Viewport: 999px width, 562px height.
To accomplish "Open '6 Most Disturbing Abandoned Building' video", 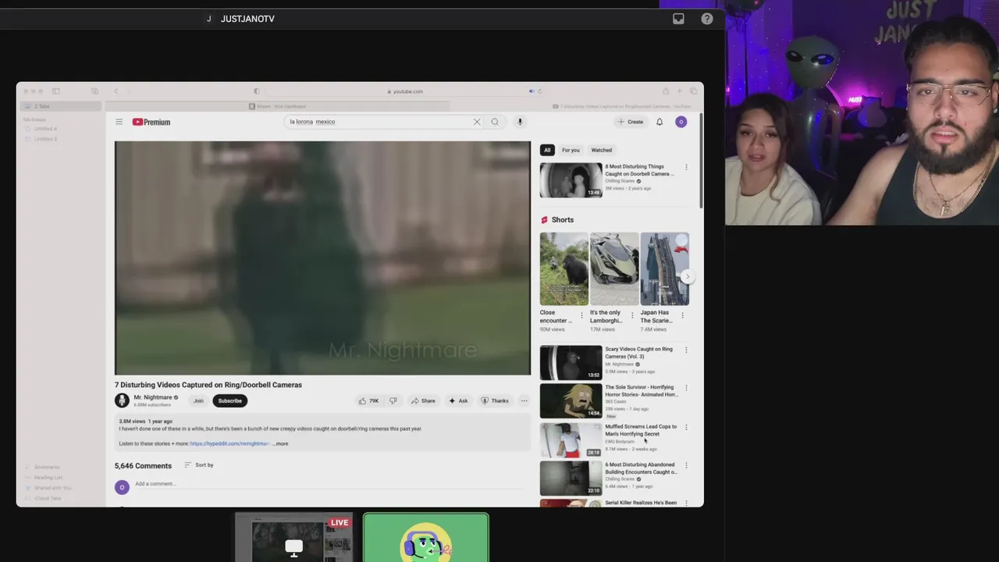I will [x=571, y=478].
